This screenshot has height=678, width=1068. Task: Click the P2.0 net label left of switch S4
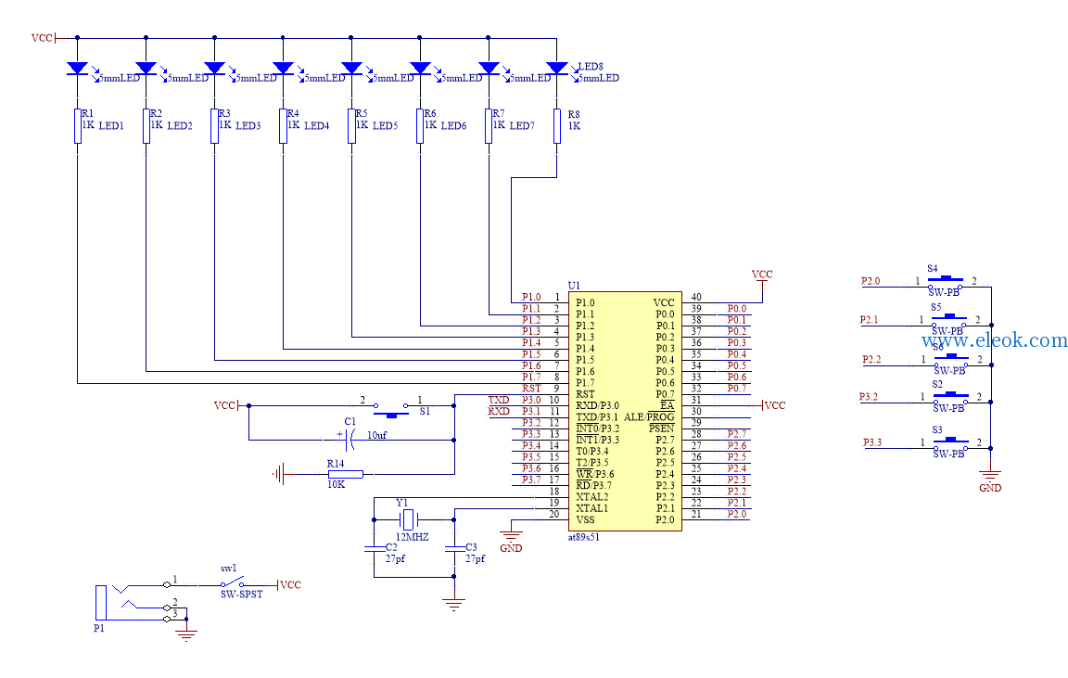pyautogui.click(x=871, y=281)
